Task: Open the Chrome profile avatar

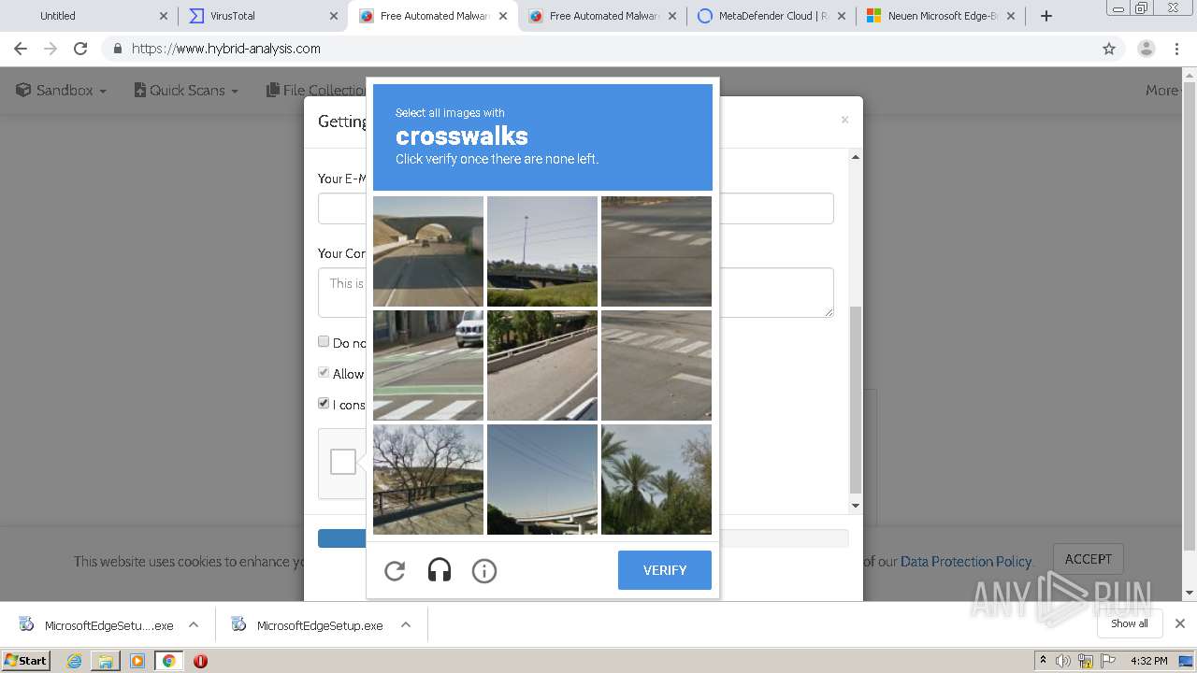Action: coord(1147,49)
